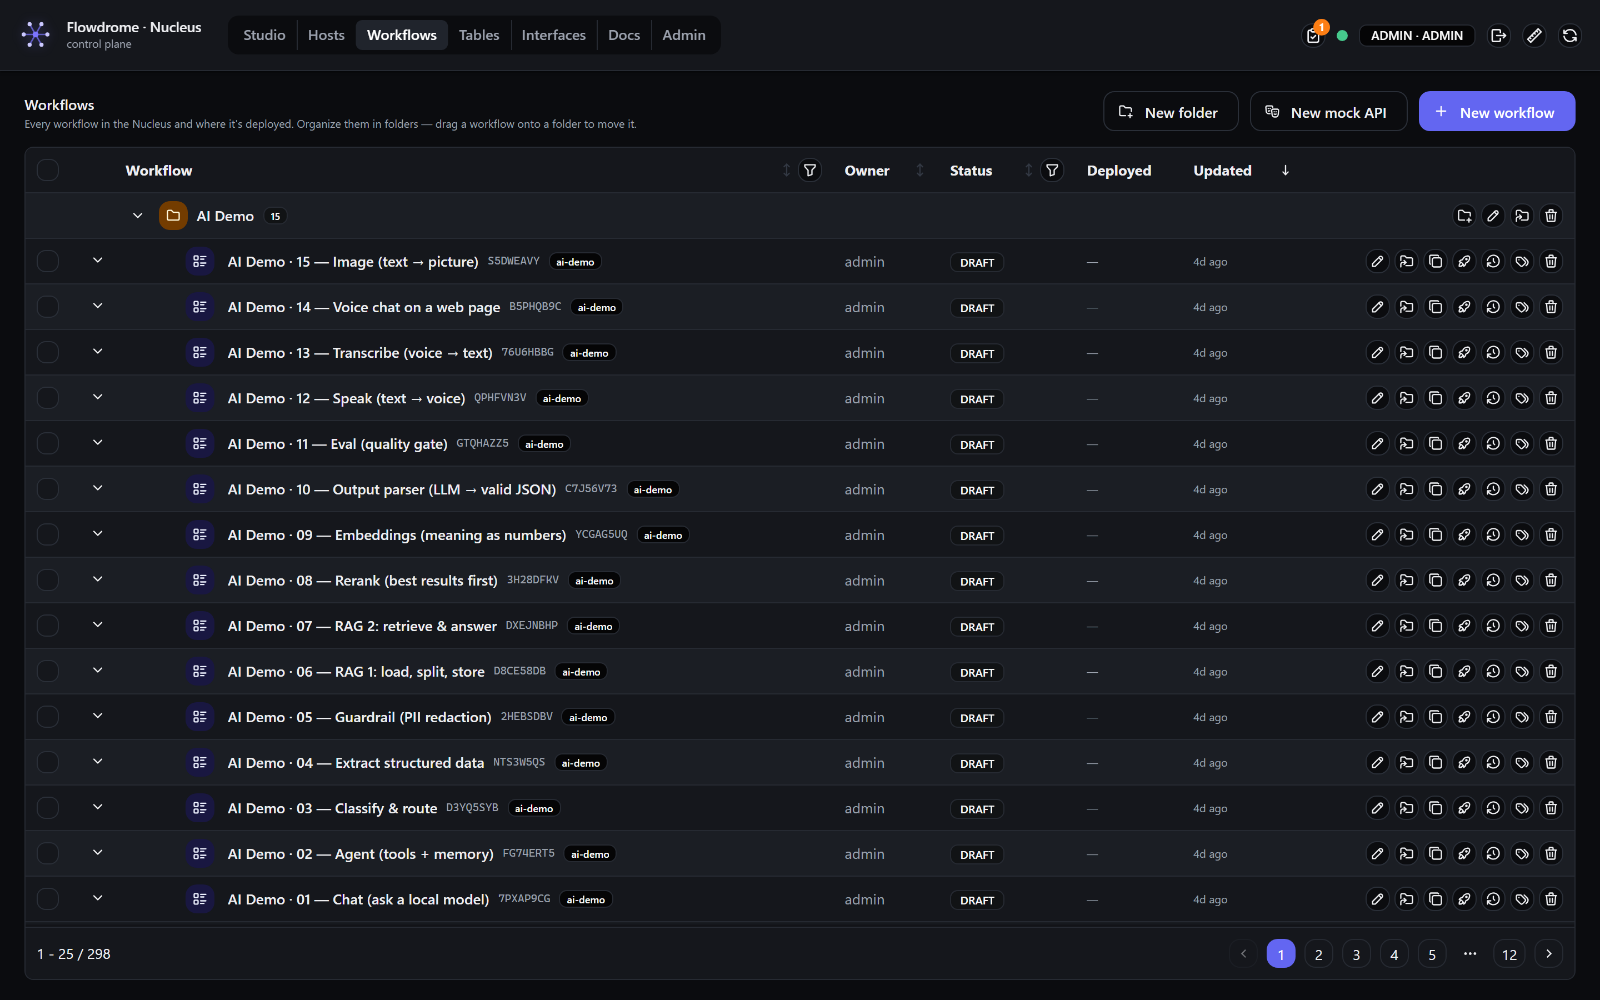Expand row AI Demo 13 Transcribe chevron
The image size is (1600, 1000).
click(98, 352)
